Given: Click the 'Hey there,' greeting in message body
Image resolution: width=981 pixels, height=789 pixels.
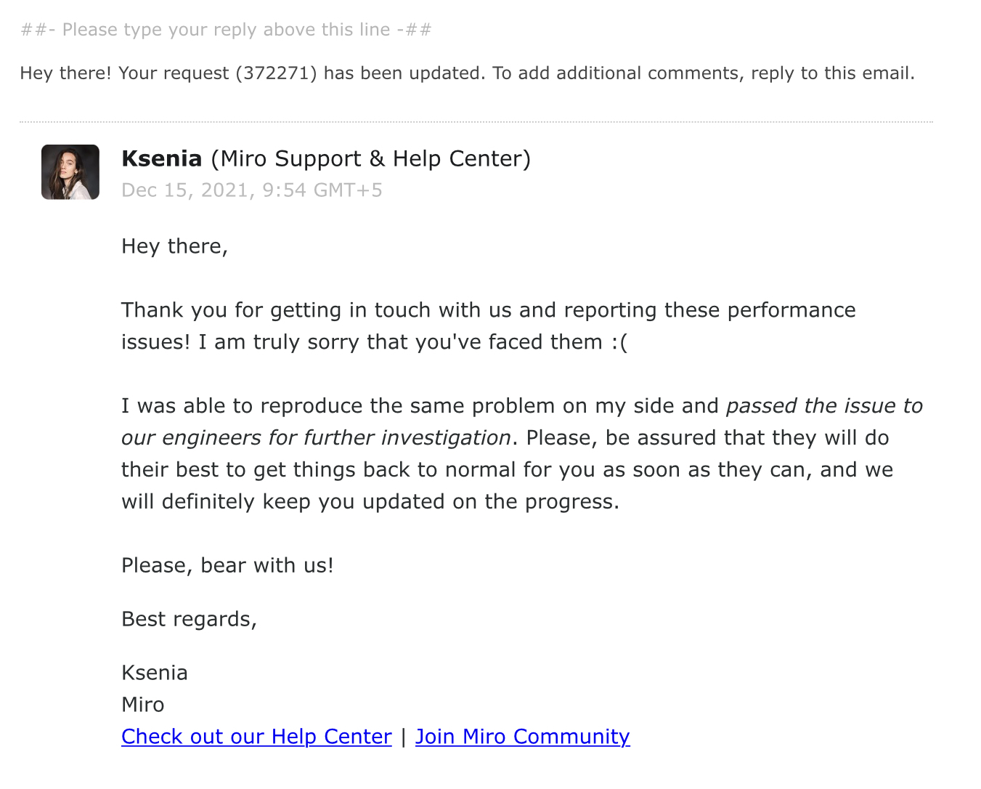Looking at the screenshot, I should [x=175, y=246].
